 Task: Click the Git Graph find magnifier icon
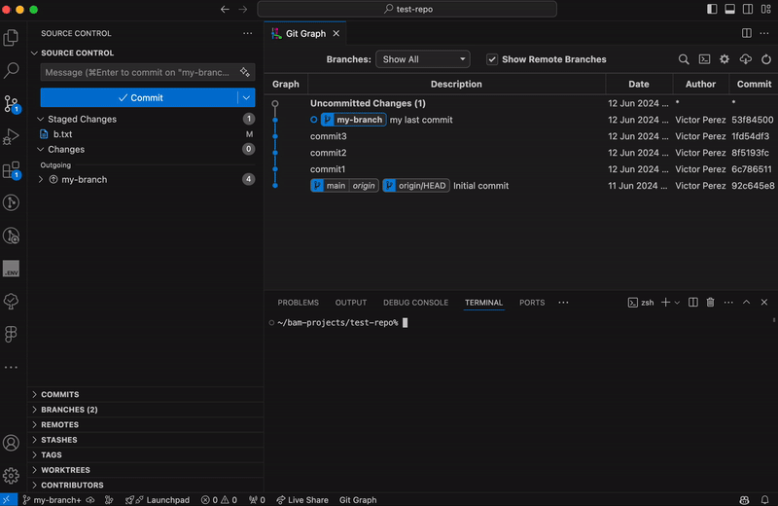tap(684, 59)
